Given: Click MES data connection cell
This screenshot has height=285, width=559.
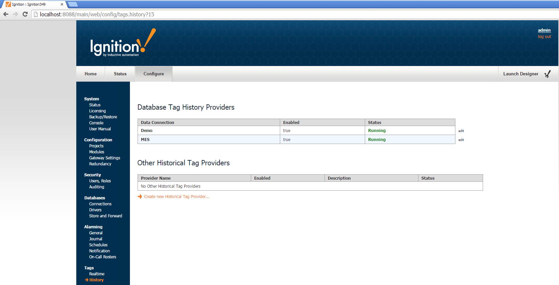Looking at the screenshot, I should 209,140.
